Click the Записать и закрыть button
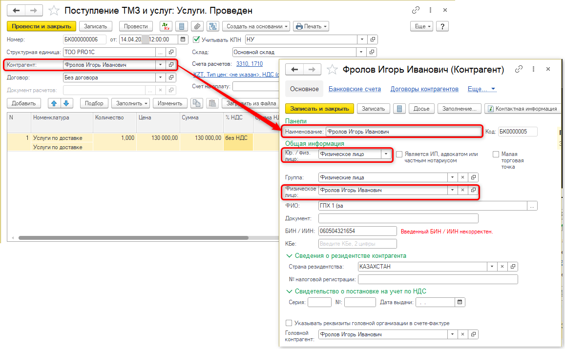 pos(320,109)
